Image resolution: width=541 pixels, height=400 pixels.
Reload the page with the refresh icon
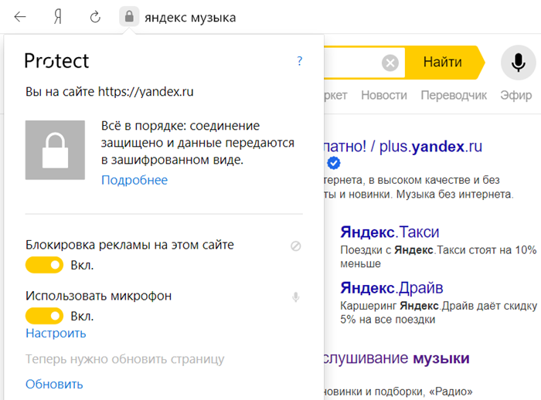click(x=95, y=16)
